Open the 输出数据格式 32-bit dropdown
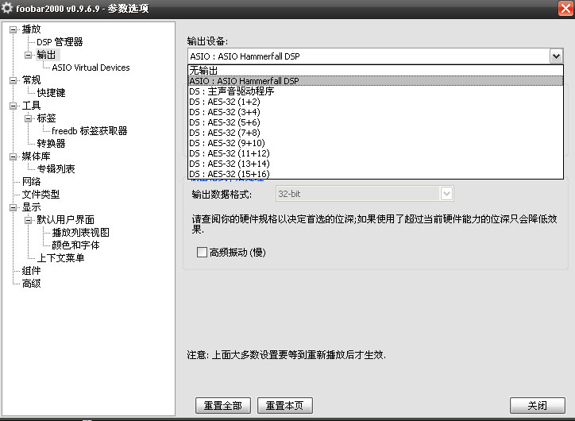 pyautogui.click(x=446, y=194)
